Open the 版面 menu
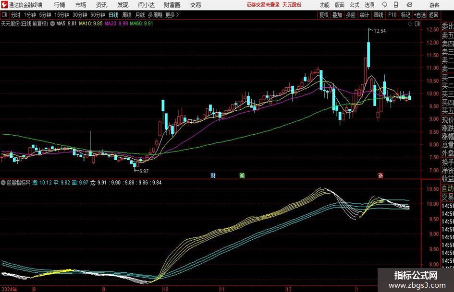 click(340, 5)
